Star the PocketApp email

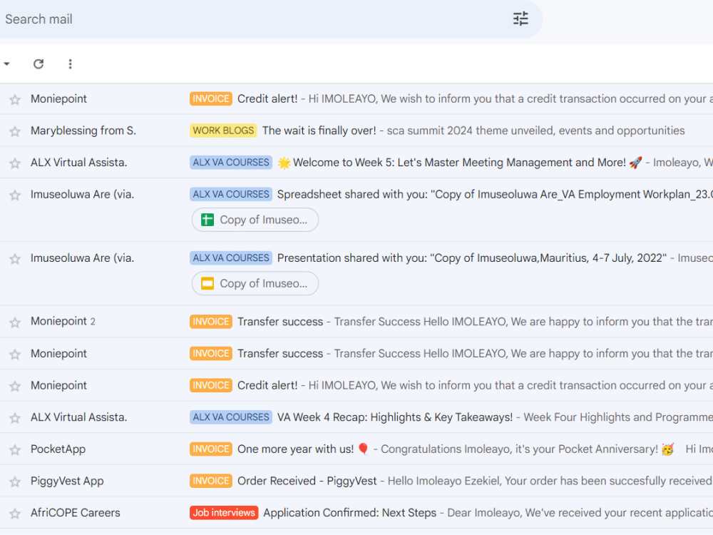pyautogui.click(x=15, y=449)
